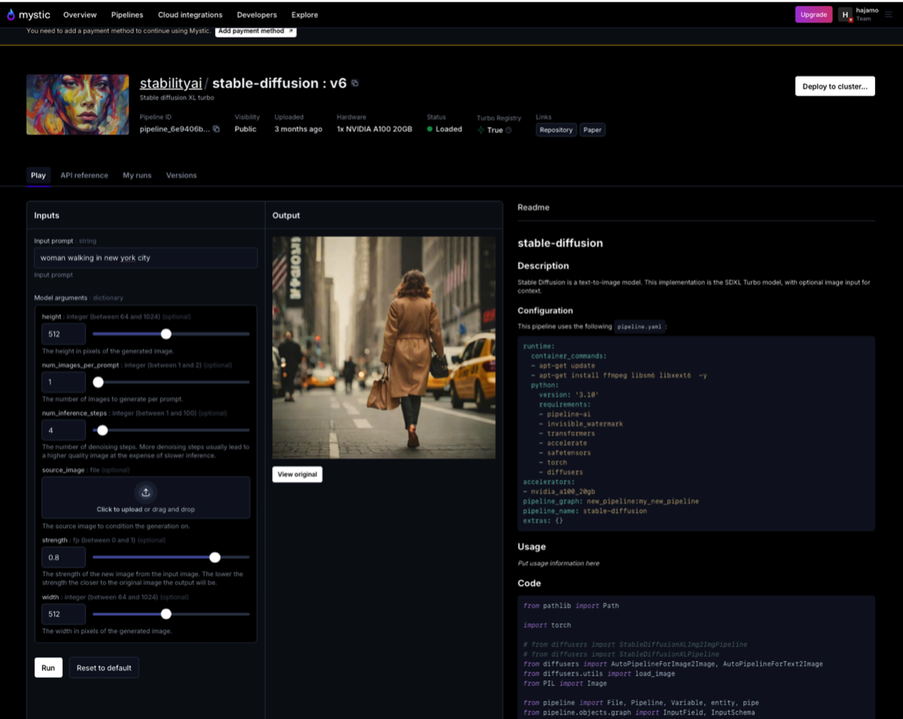This screenshot has width=903, height=719.
Task: Click Reset to default button
Action: [x=104, y=668]
